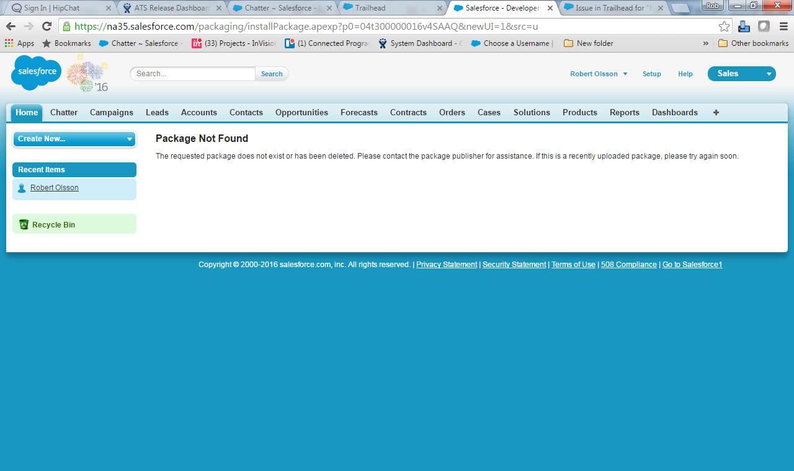
Task: Go back using the browser back arrow
Action: click(11, 27)
